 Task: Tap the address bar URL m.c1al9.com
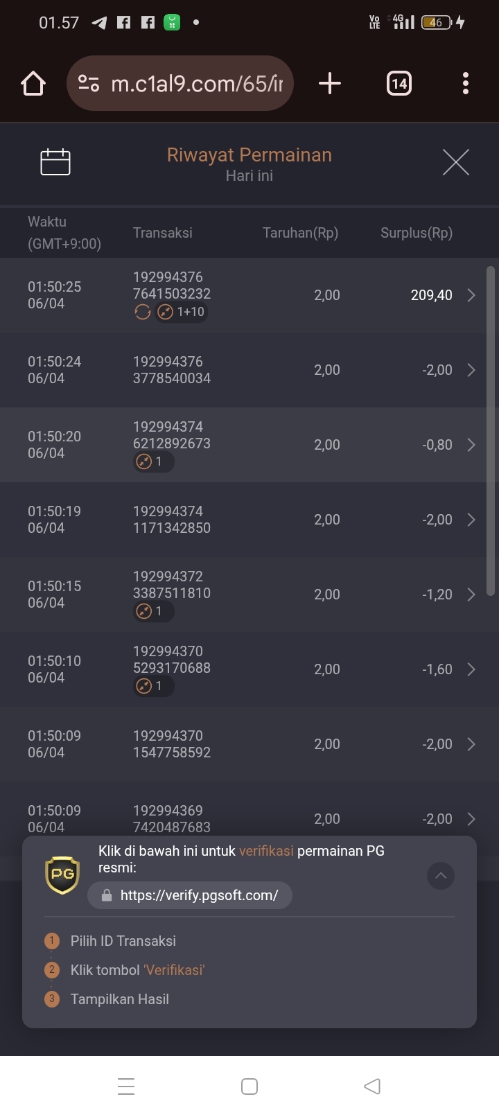pos(197,84)
